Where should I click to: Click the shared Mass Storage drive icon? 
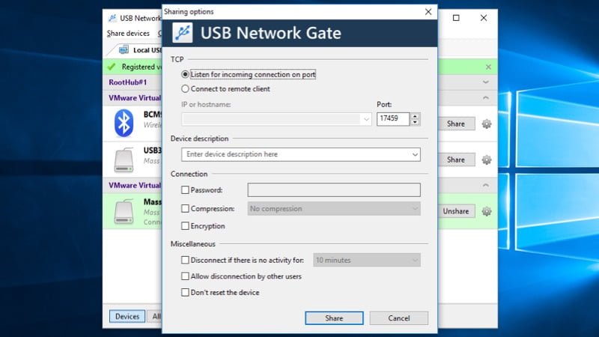click(124, 211)
